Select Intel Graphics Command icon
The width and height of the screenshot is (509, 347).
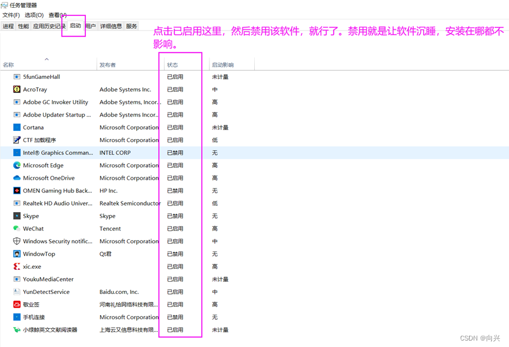(x=16, y=153)
